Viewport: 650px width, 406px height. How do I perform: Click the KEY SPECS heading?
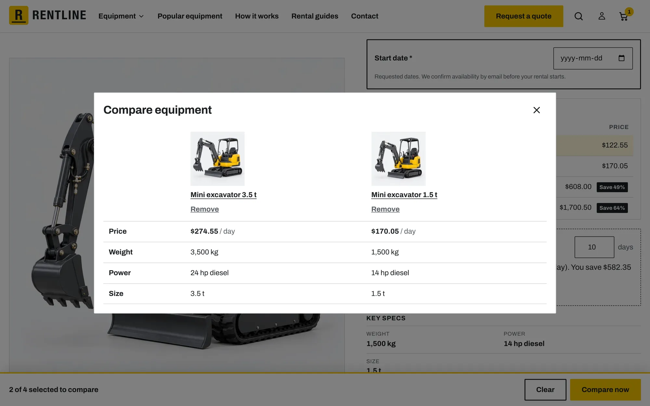[386, 318]
